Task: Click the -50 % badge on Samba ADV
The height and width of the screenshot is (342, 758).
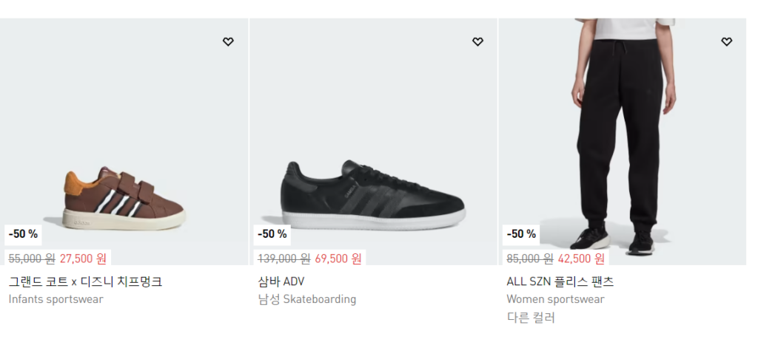Action: pos(272,234)
